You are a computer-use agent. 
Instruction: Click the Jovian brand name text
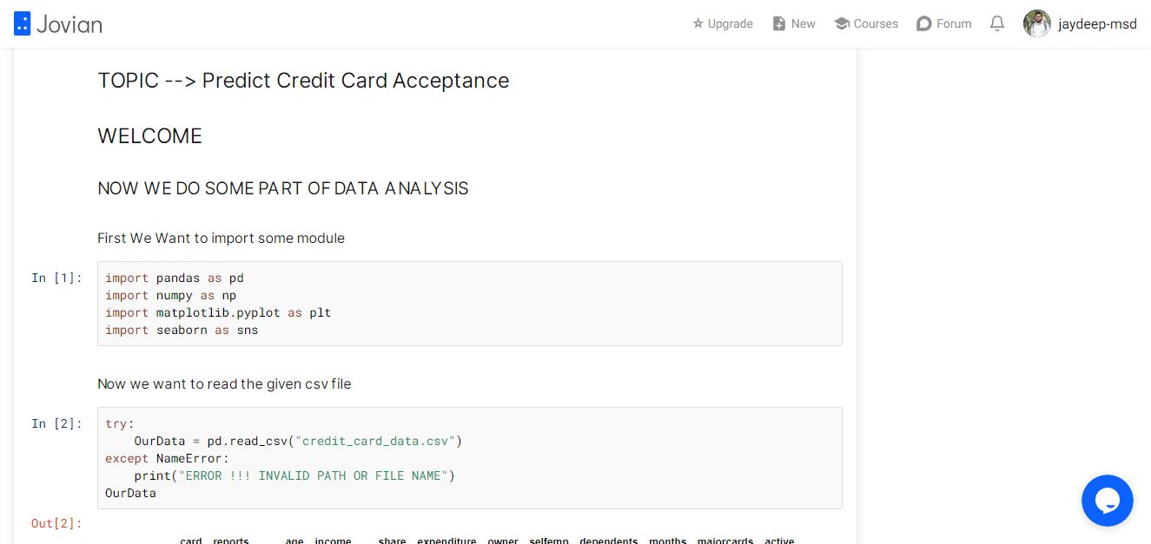[x=69, y=24]
